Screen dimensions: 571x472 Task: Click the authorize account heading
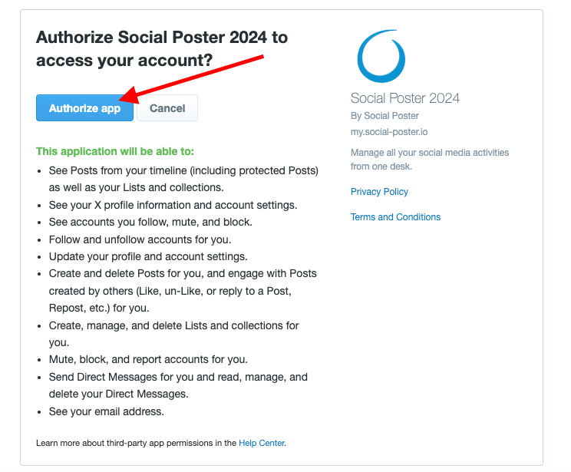pyautogui.click(x=162, y=48)
